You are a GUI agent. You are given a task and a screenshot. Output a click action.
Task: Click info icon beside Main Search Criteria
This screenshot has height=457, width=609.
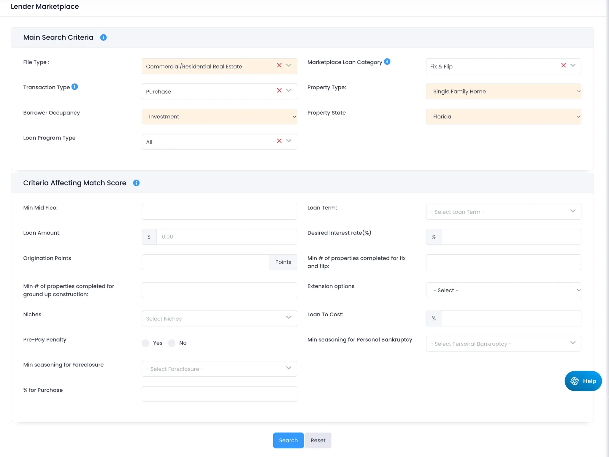pos(103,37)
